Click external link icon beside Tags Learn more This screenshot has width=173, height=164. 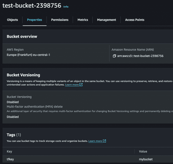(x=104, y=141)
